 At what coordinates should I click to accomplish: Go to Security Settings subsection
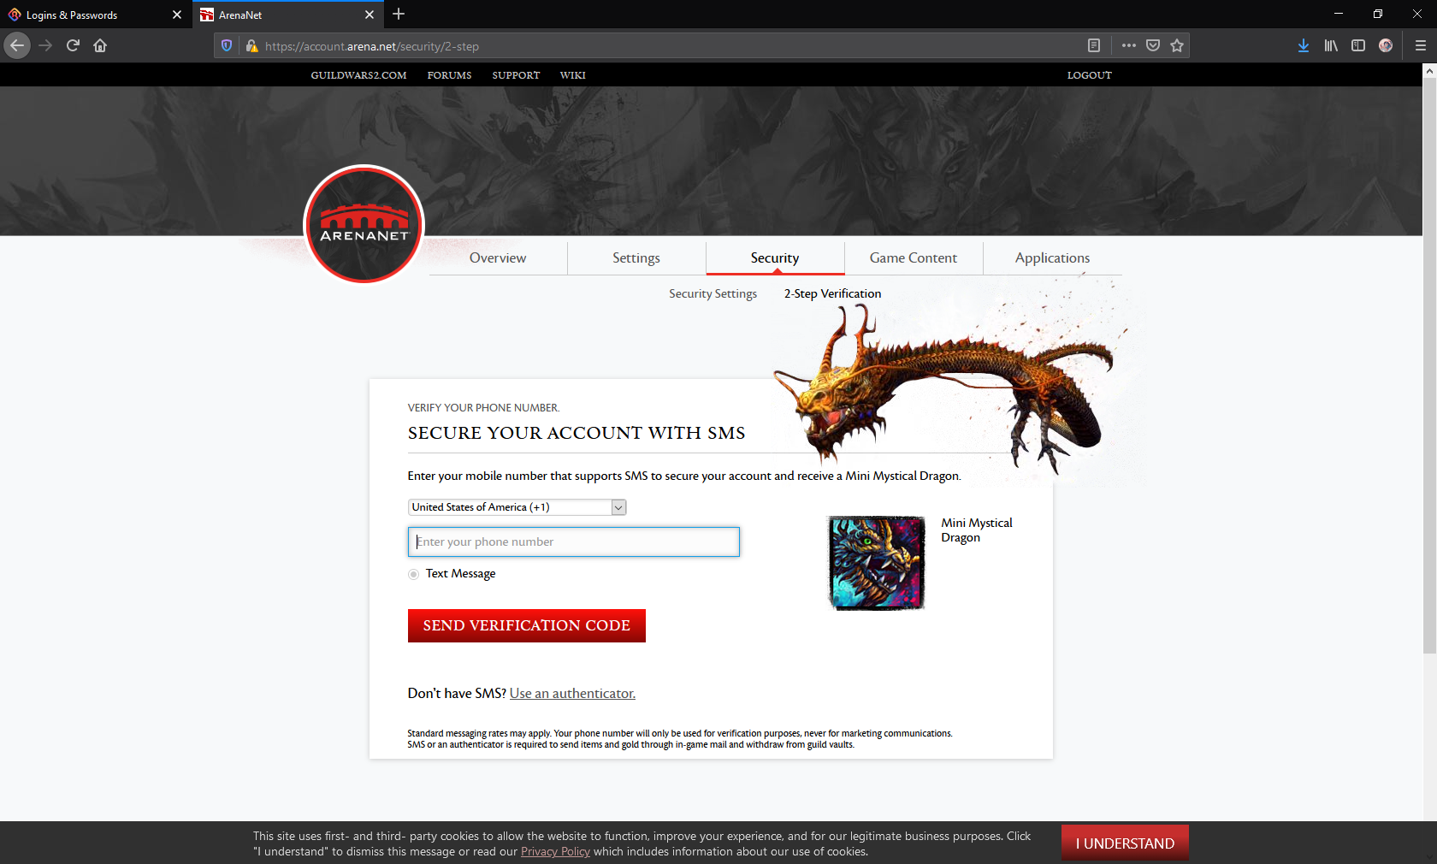point(713,293)
